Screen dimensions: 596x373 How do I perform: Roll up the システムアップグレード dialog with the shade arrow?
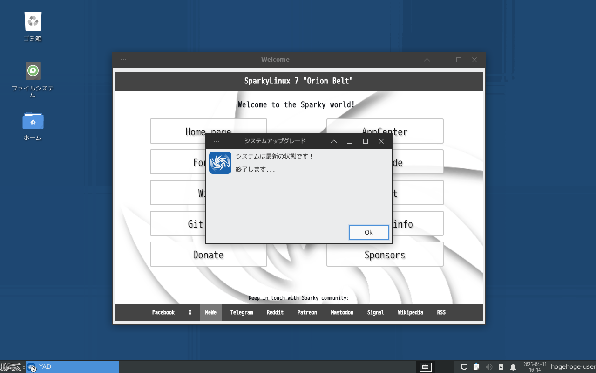pos(334,141)
